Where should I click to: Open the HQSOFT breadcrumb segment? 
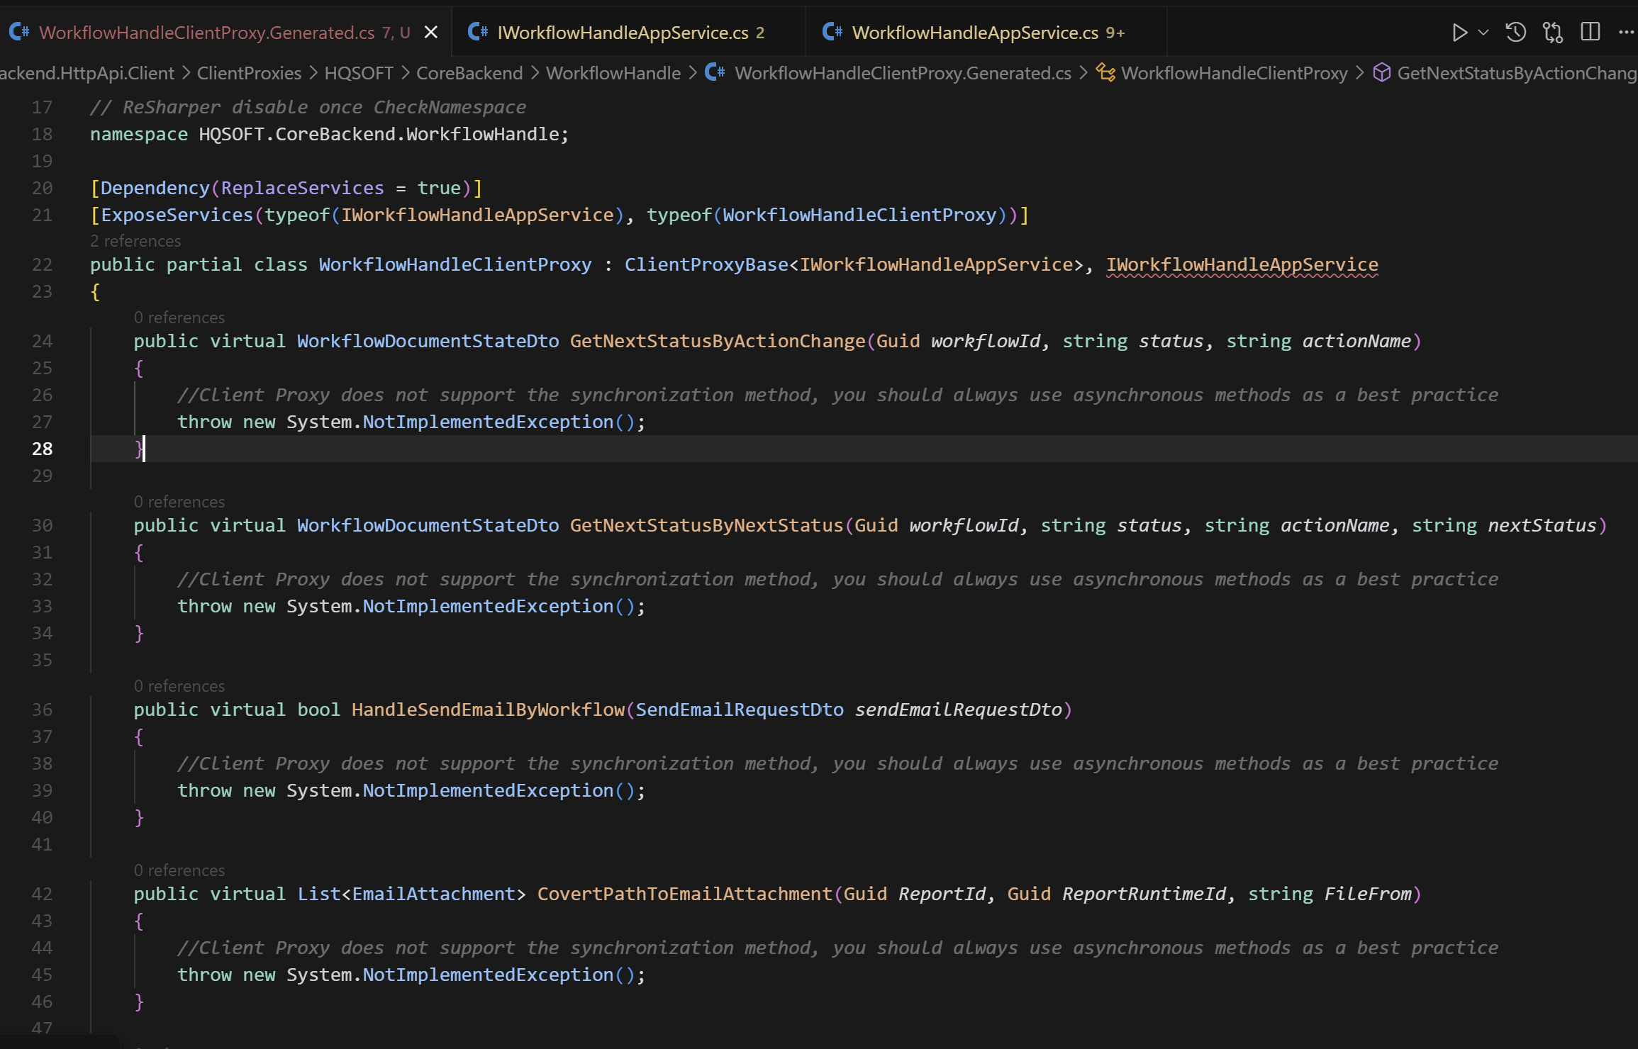pos(358,73)
